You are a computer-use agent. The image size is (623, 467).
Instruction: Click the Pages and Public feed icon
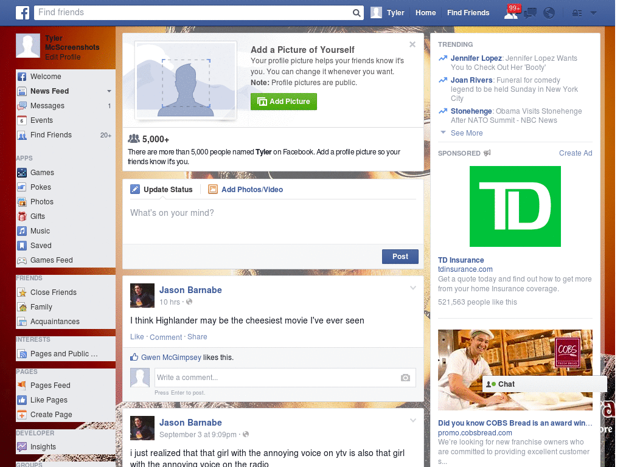pyautogui.click(x=22, y=354)
